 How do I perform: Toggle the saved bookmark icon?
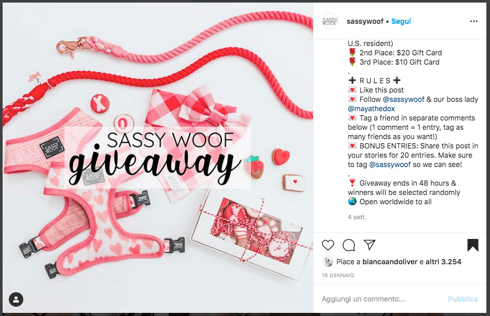click(x=473, y=245)
